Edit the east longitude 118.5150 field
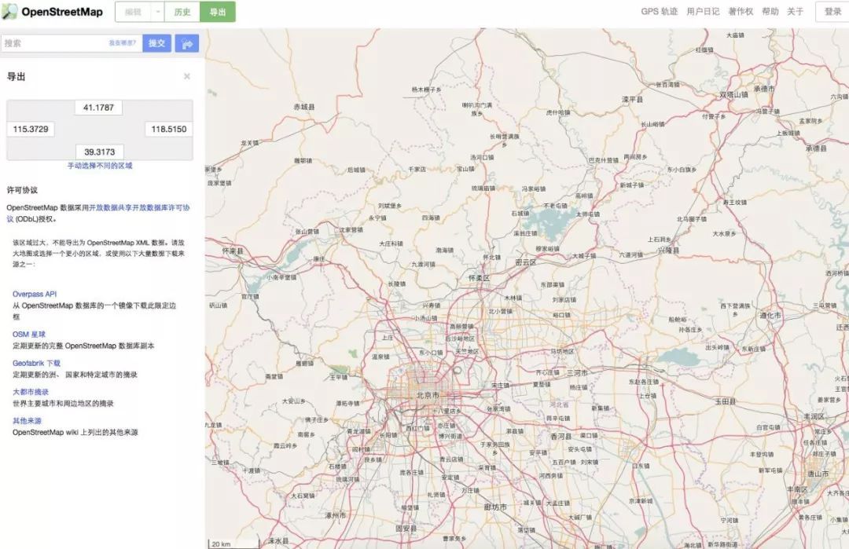The image size is (849, 549). (169, 130)
